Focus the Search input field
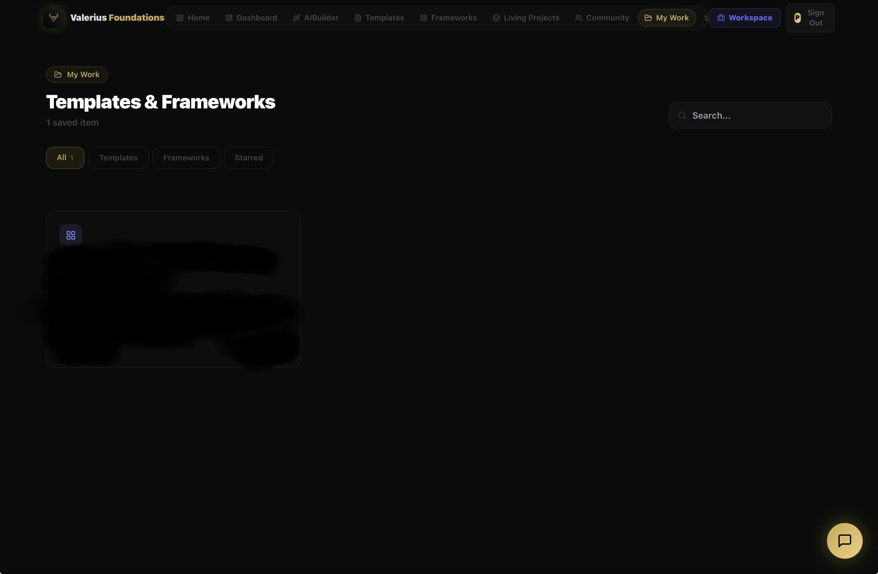Viewport: 878px width, 574px height. (756, 116)
